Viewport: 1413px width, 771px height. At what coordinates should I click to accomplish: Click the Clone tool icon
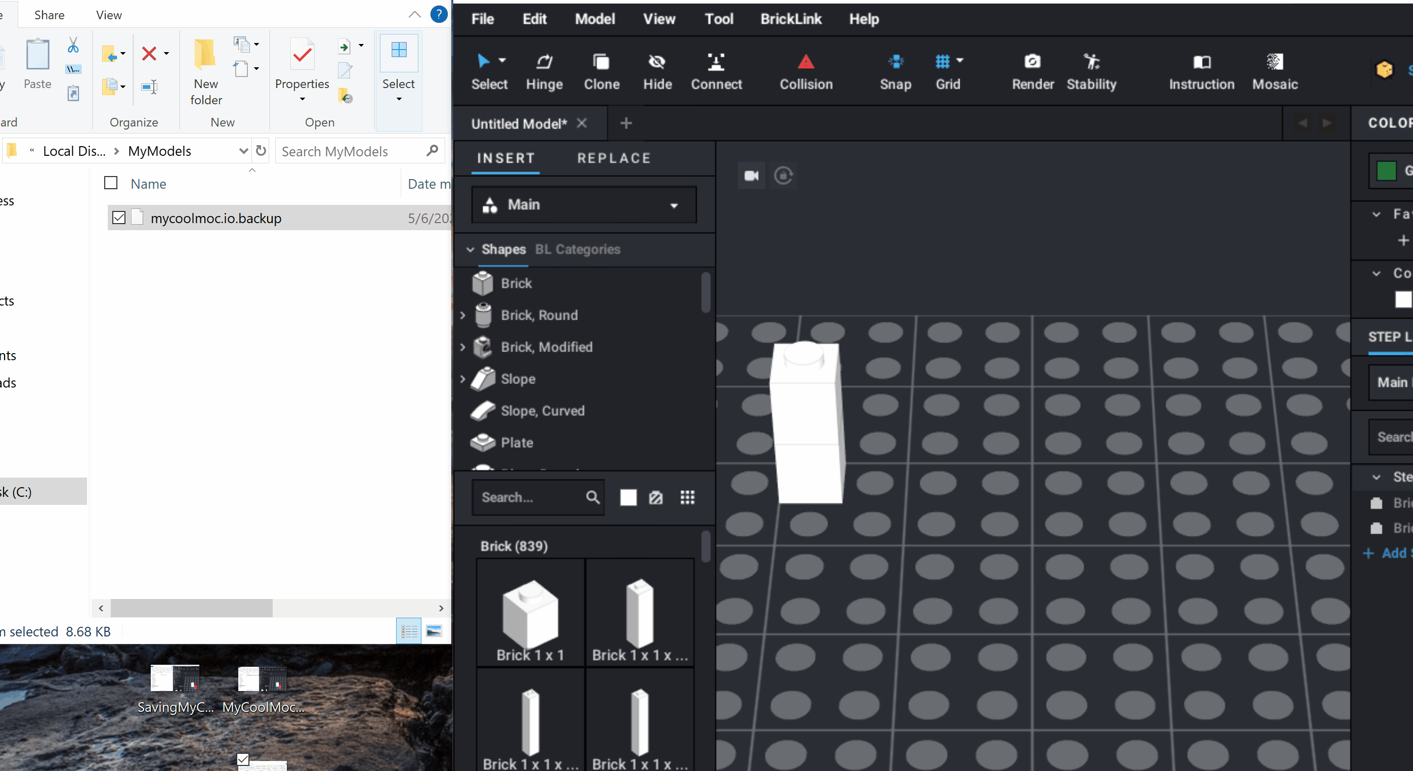[x=601, y=62]
